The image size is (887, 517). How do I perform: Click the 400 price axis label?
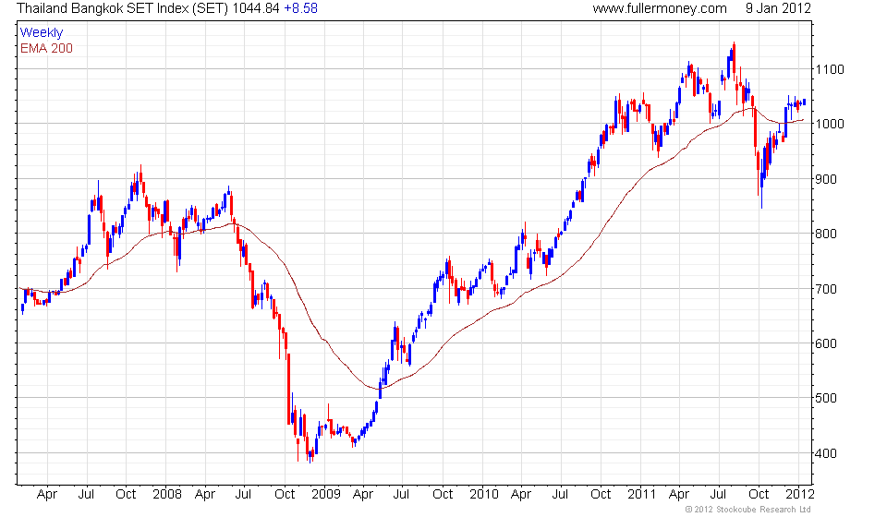pos(826,453)
